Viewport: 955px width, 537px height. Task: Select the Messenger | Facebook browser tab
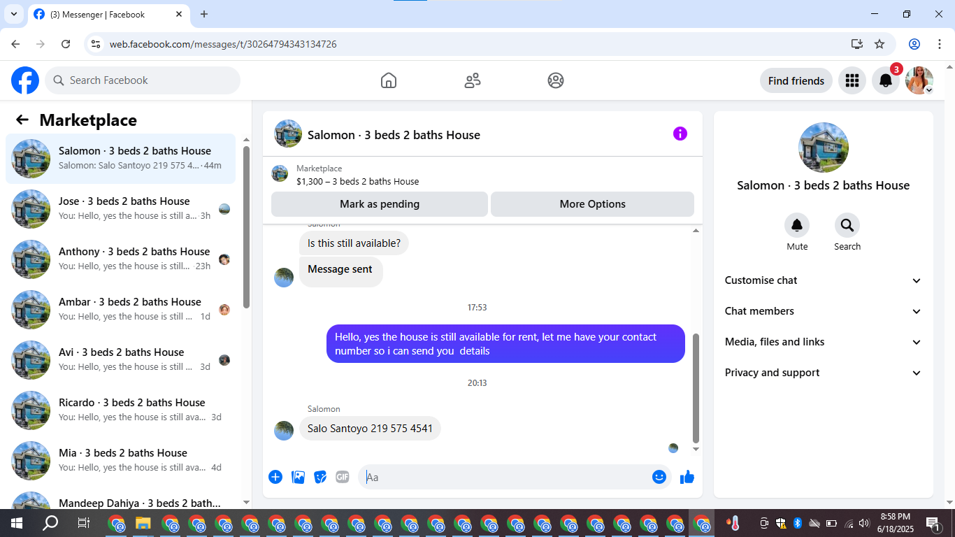click(108, 14)
